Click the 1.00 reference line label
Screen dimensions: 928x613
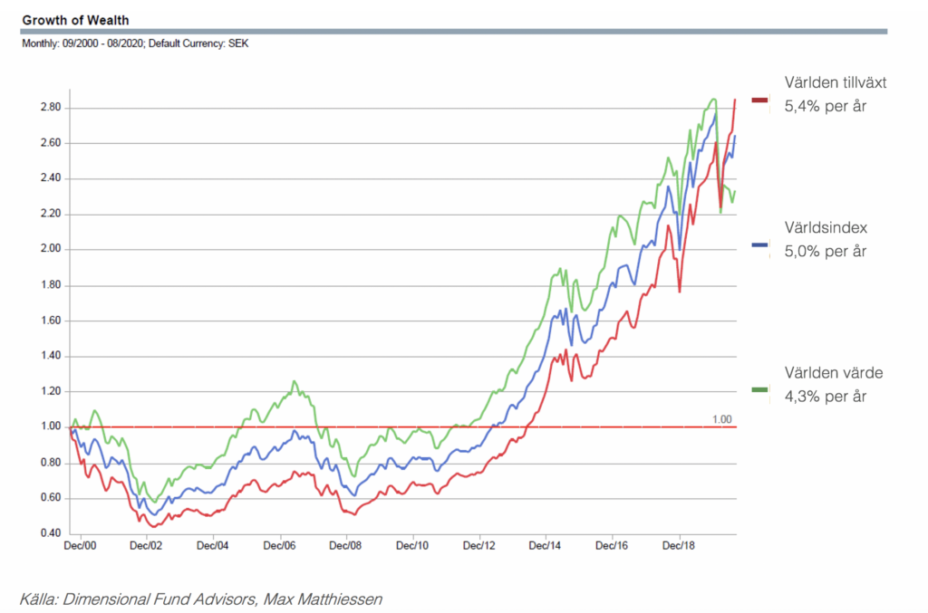pos(721,419)
